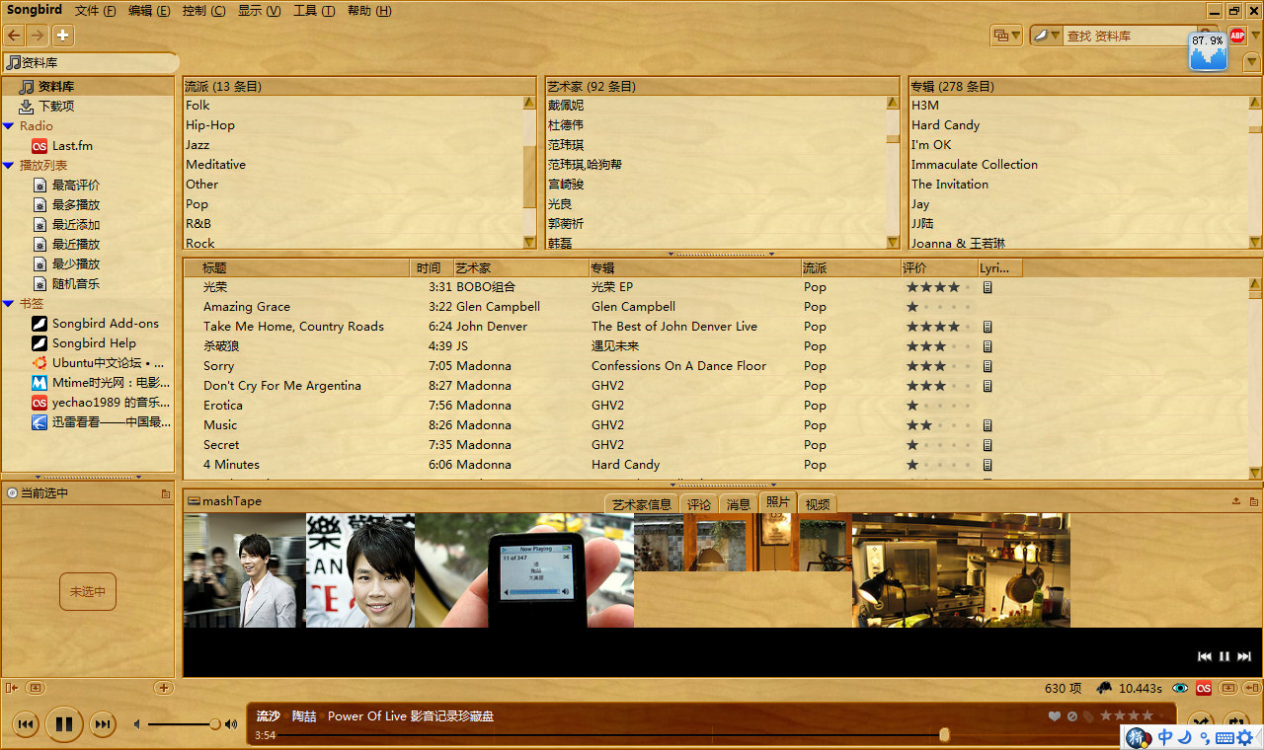Click the mashTape previous photo button

coord(1205,656)
